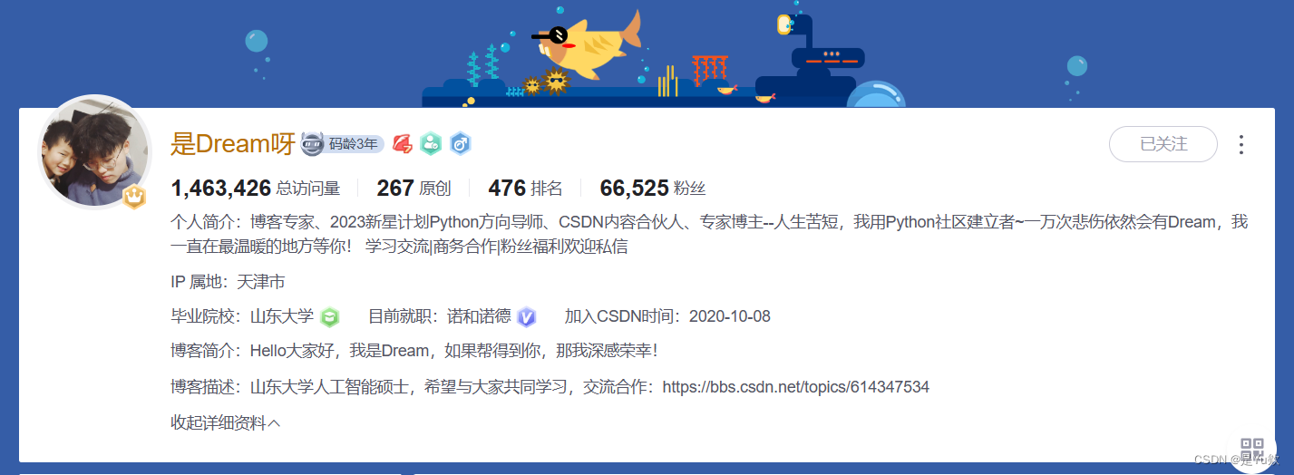Click the gold crown badge on avatar
This screenshot has width=1294, height=475.
point(135,197)
